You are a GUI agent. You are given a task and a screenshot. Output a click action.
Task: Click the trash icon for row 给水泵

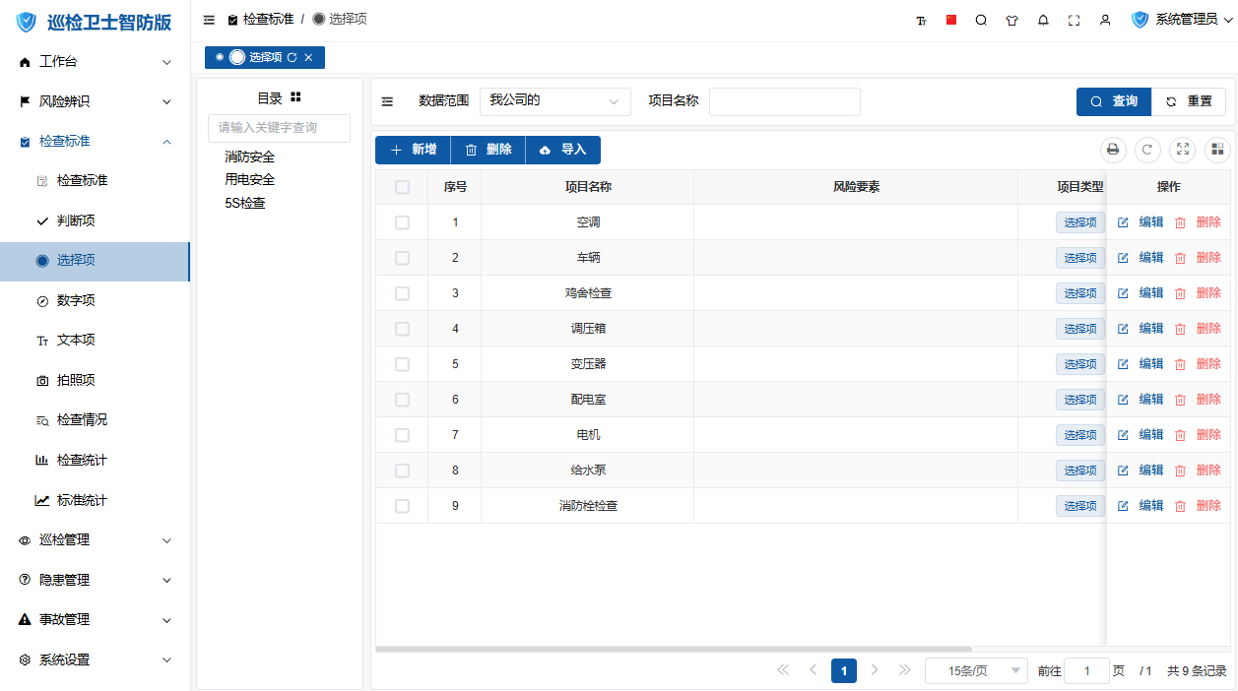tap(1180, 471)
